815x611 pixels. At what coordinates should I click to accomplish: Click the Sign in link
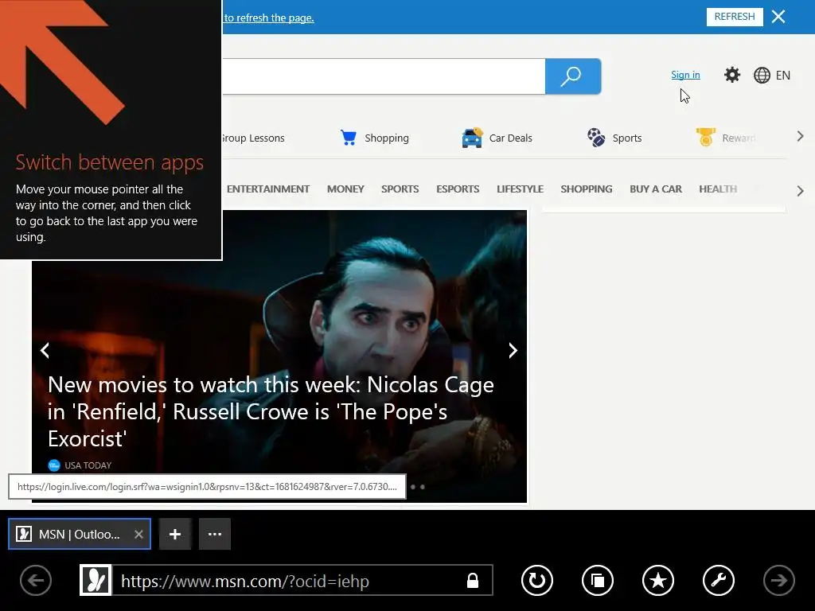point(685,75)
